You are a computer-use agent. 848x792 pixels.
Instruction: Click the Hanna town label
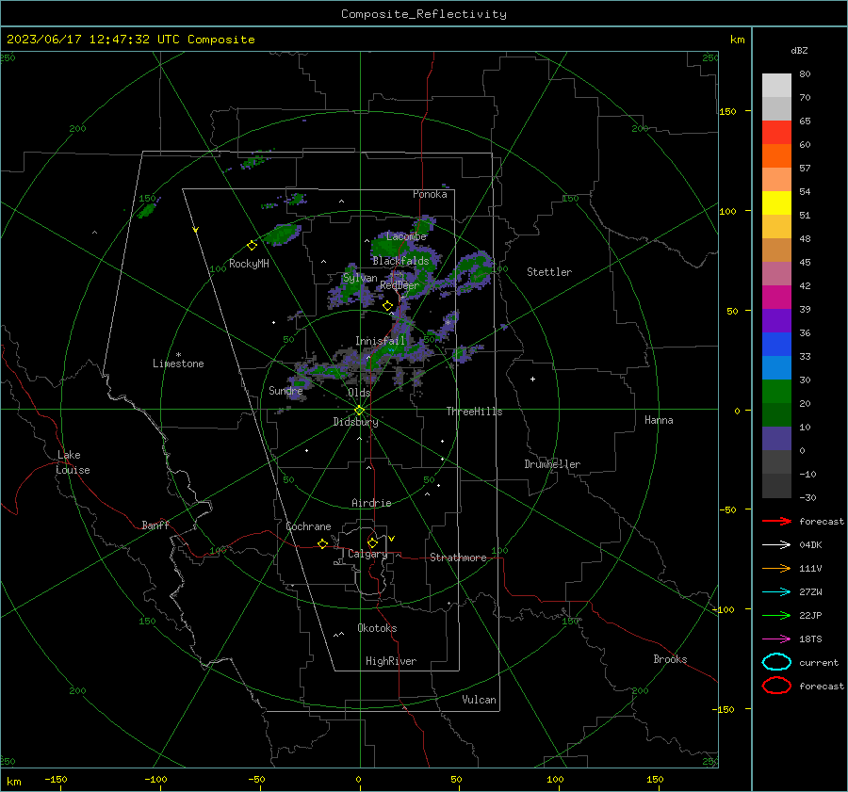[x=659, y=420]
